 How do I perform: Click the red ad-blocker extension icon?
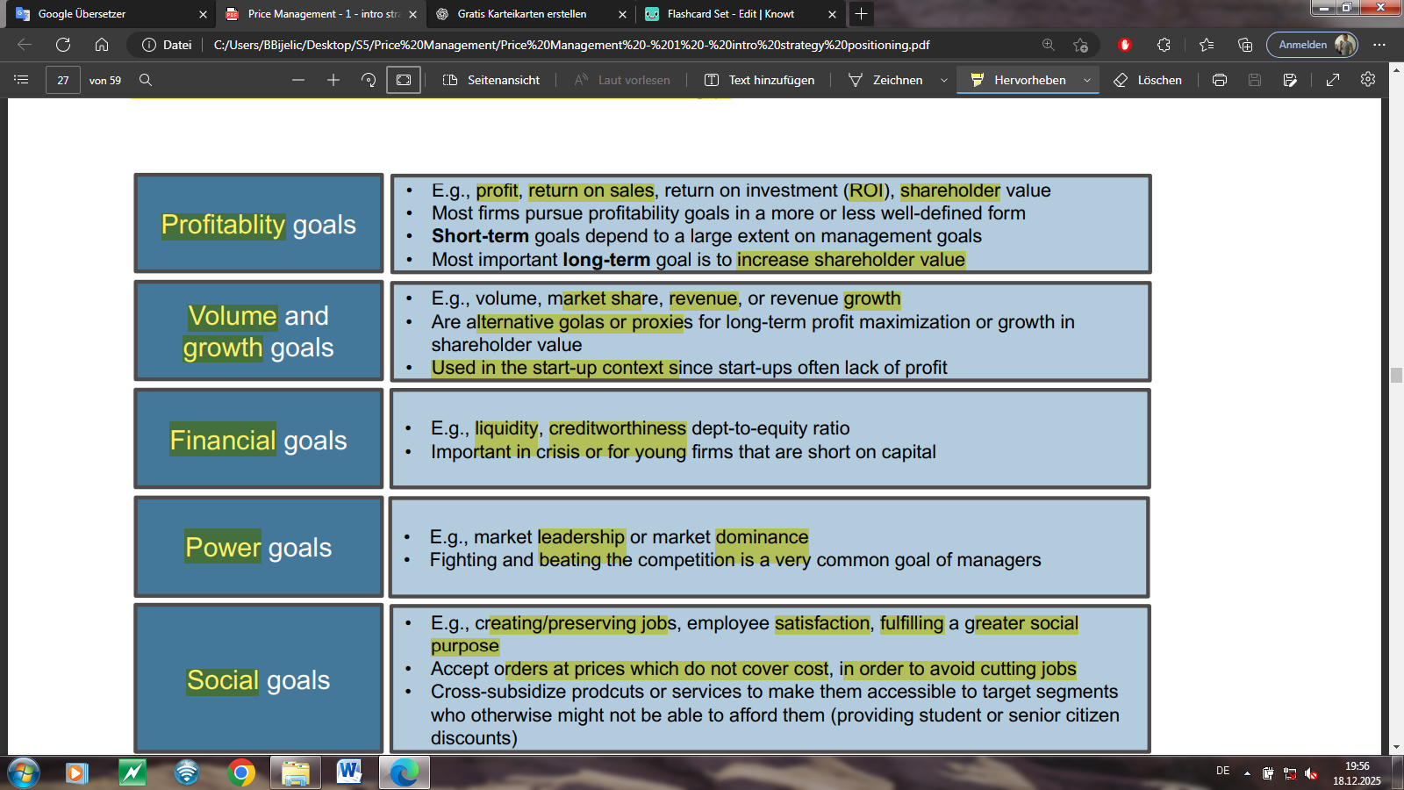(x=1127, y=45)
